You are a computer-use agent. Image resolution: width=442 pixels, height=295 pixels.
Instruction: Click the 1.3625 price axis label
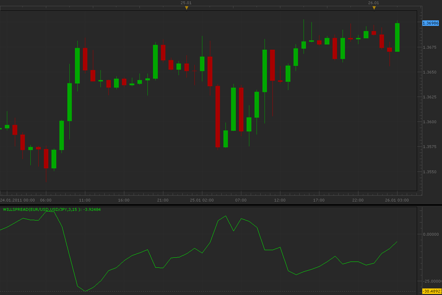pyautogui.click(x=430, y=97)
